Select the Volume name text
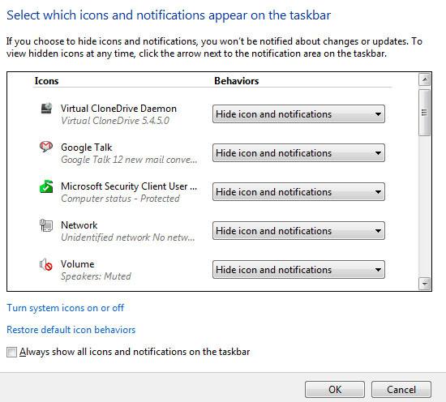446x402 pixels. pyautogui.click(x=77, y=264)
